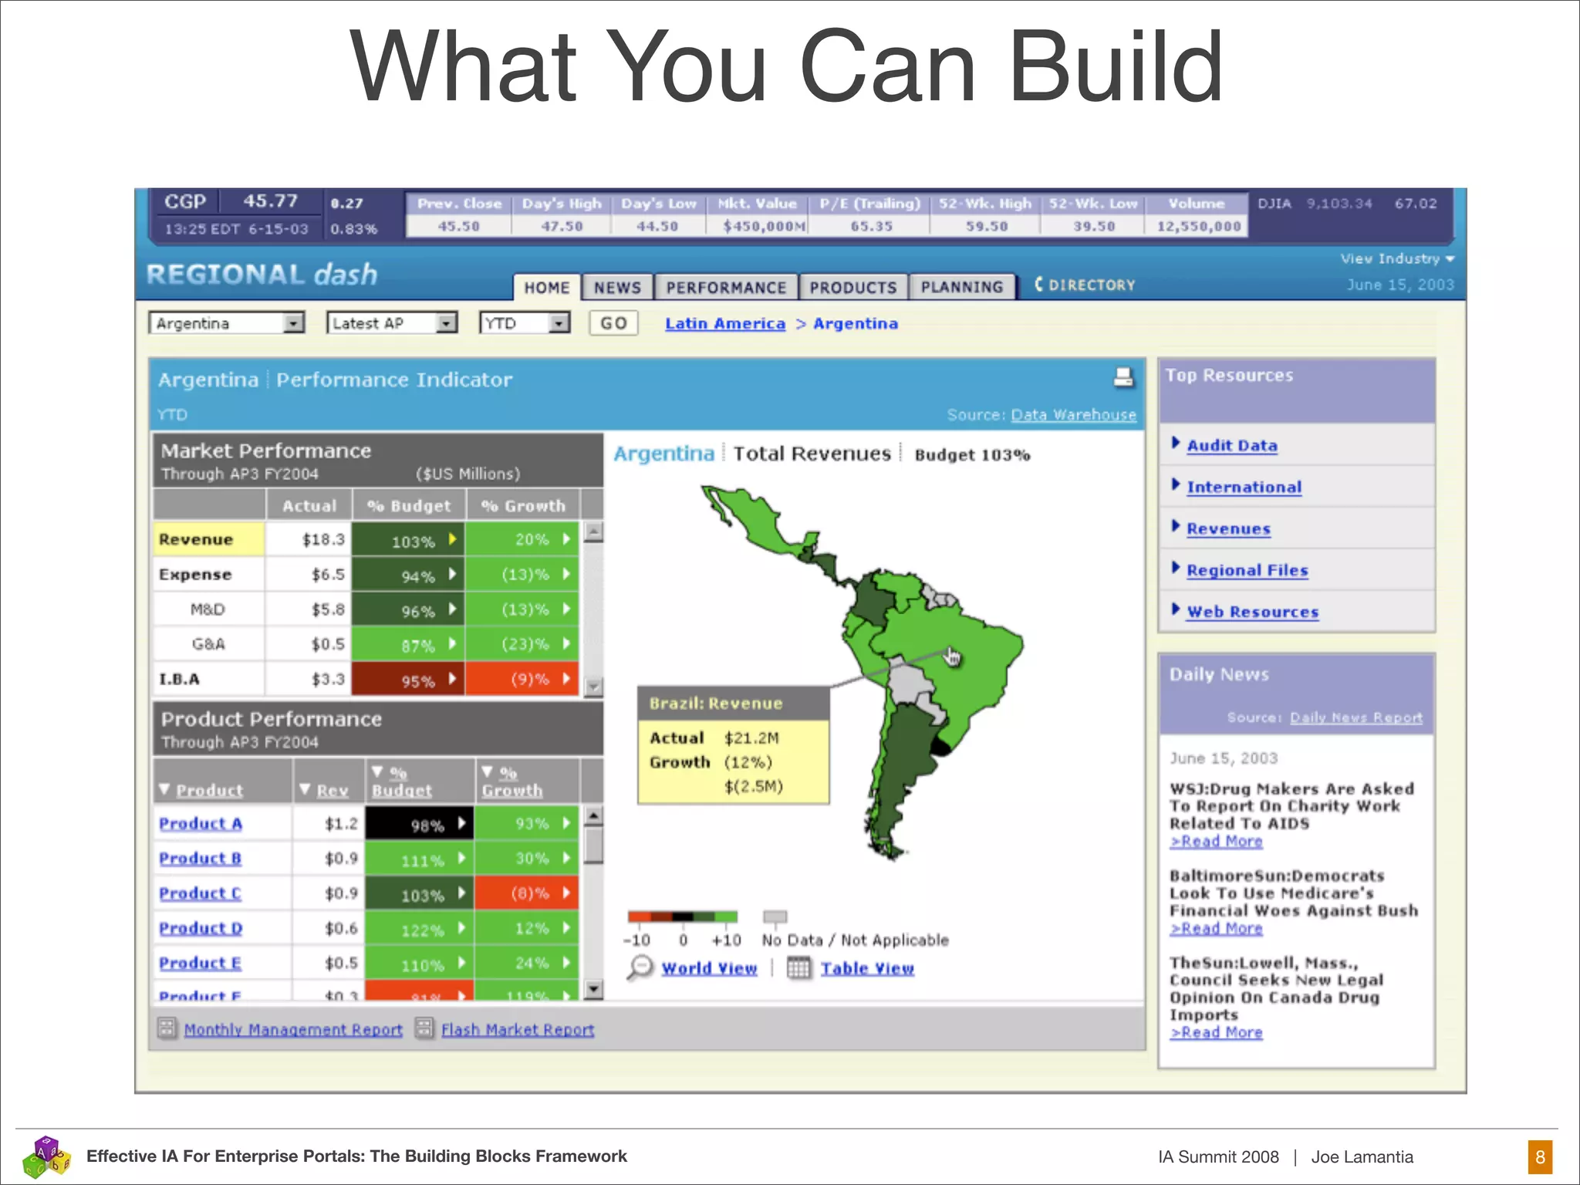Click the Flash Market Report document icon

point(424,1028)
